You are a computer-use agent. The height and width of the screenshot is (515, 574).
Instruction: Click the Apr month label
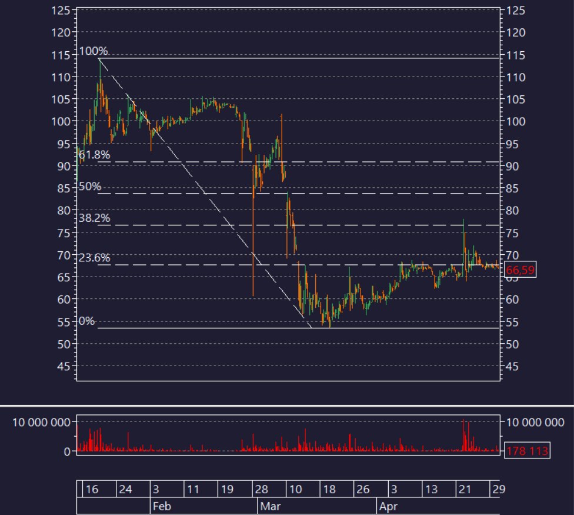[388, 506]
